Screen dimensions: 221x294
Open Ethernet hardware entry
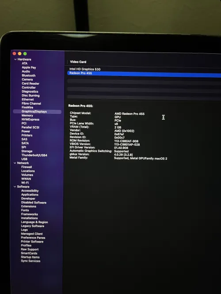click(x=27, y=100)
